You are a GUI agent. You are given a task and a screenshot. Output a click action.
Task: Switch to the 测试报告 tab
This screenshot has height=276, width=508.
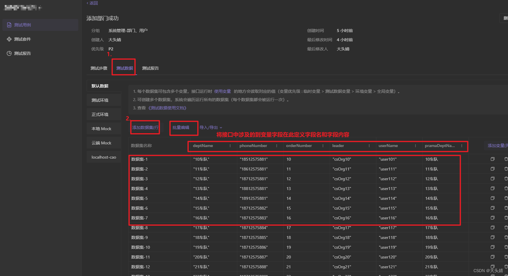tap(150, 68)
